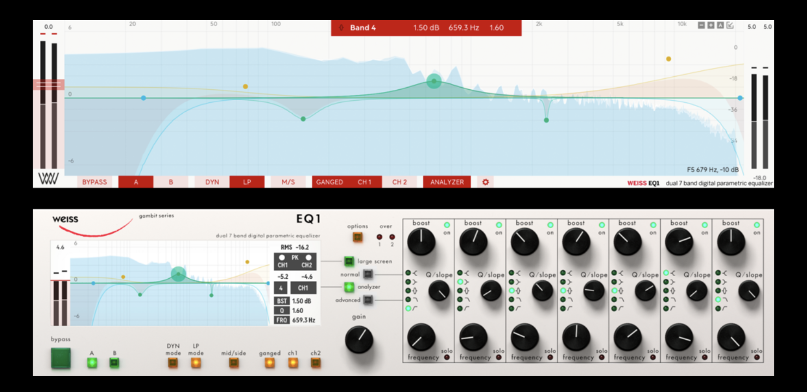Toggle band 1 on LED
807x392 pixels.
(447, 225)
